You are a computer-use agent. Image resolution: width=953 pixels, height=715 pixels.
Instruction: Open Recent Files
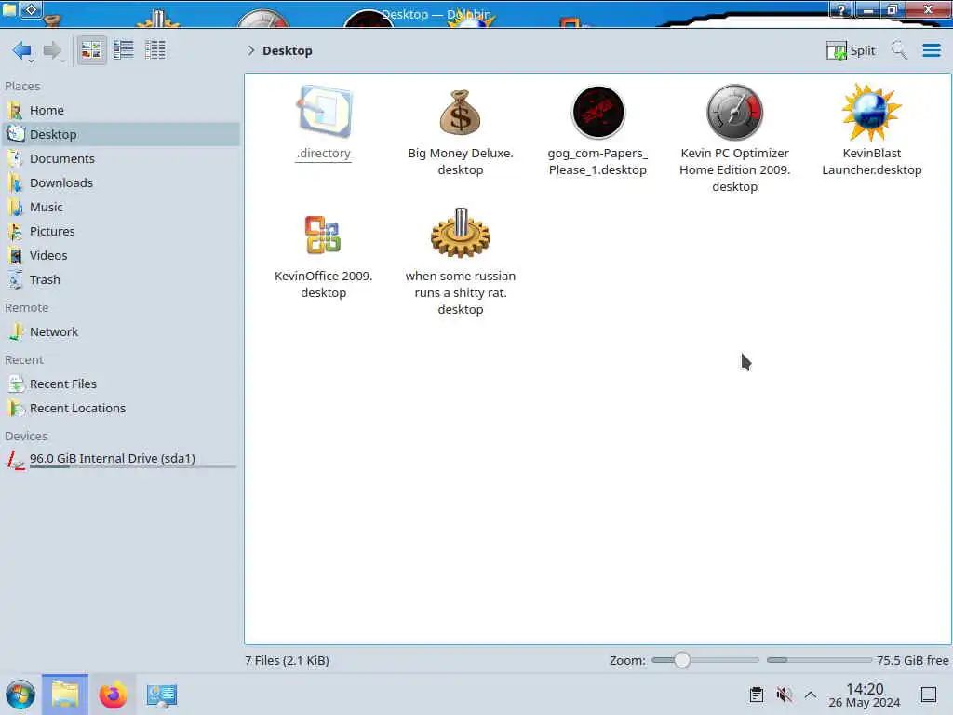coord(120,384)
